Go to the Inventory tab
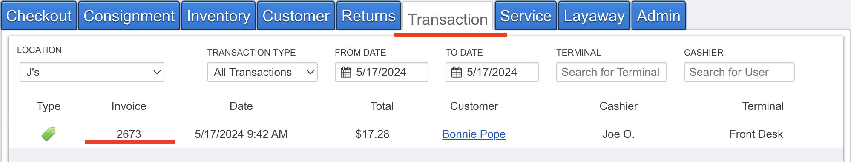The width and height of the screenshot is (851, 162). point(218,16)
